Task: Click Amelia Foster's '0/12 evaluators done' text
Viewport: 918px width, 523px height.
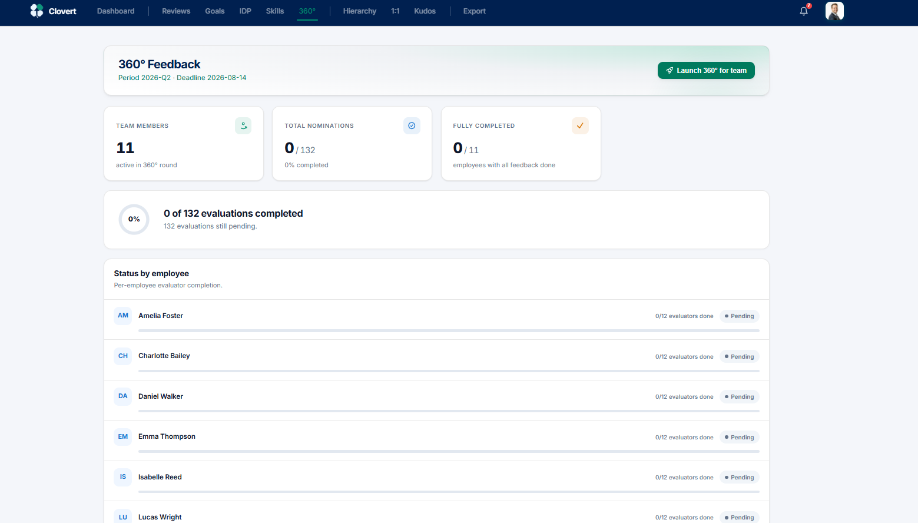Action: [x=684, y=316]
